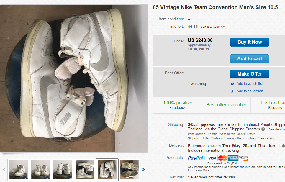285x182 pixels.
Task: Show next thumbnails with right arrow
Action: click(144, 170)
